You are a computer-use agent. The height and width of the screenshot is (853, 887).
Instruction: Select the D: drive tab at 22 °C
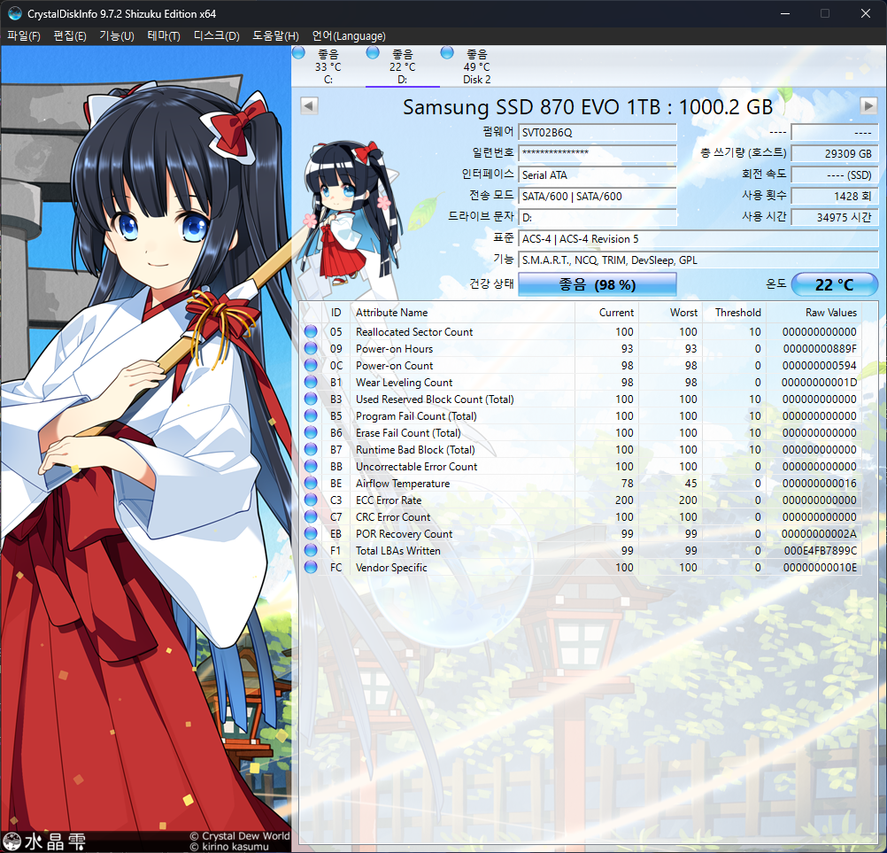[402, 66]
